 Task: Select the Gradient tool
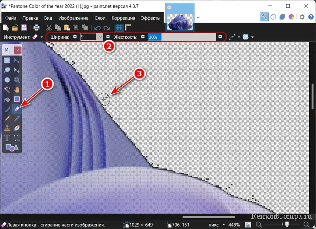pos(17,99)
